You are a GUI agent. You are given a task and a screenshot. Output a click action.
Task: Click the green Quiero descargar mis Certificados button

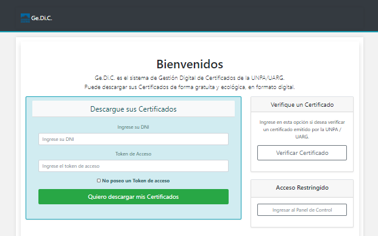click(134, 197)
